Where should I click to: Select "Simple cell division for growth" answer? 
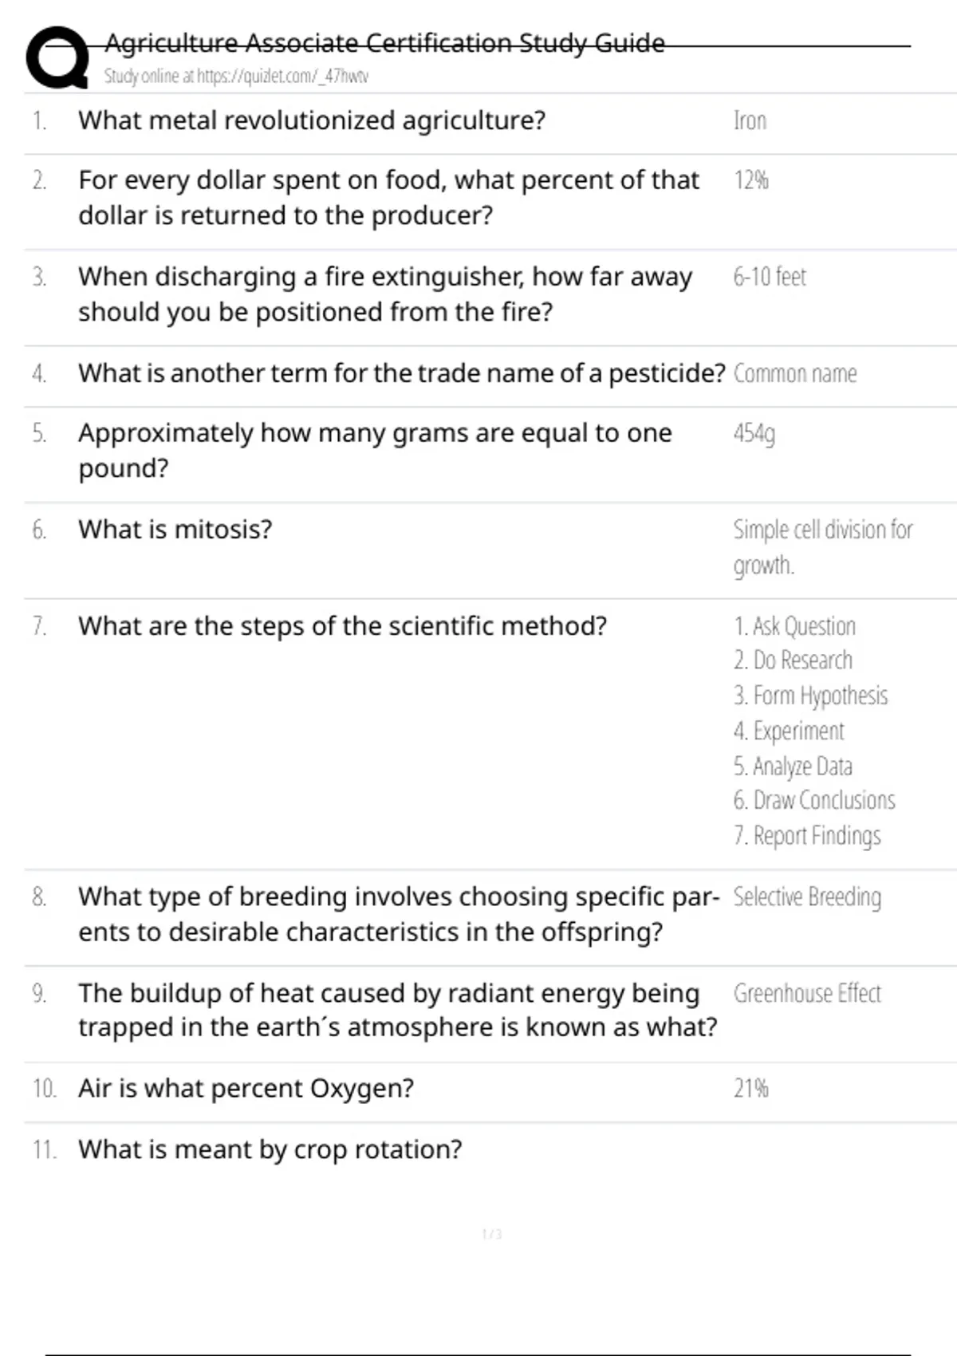[822, 547]
